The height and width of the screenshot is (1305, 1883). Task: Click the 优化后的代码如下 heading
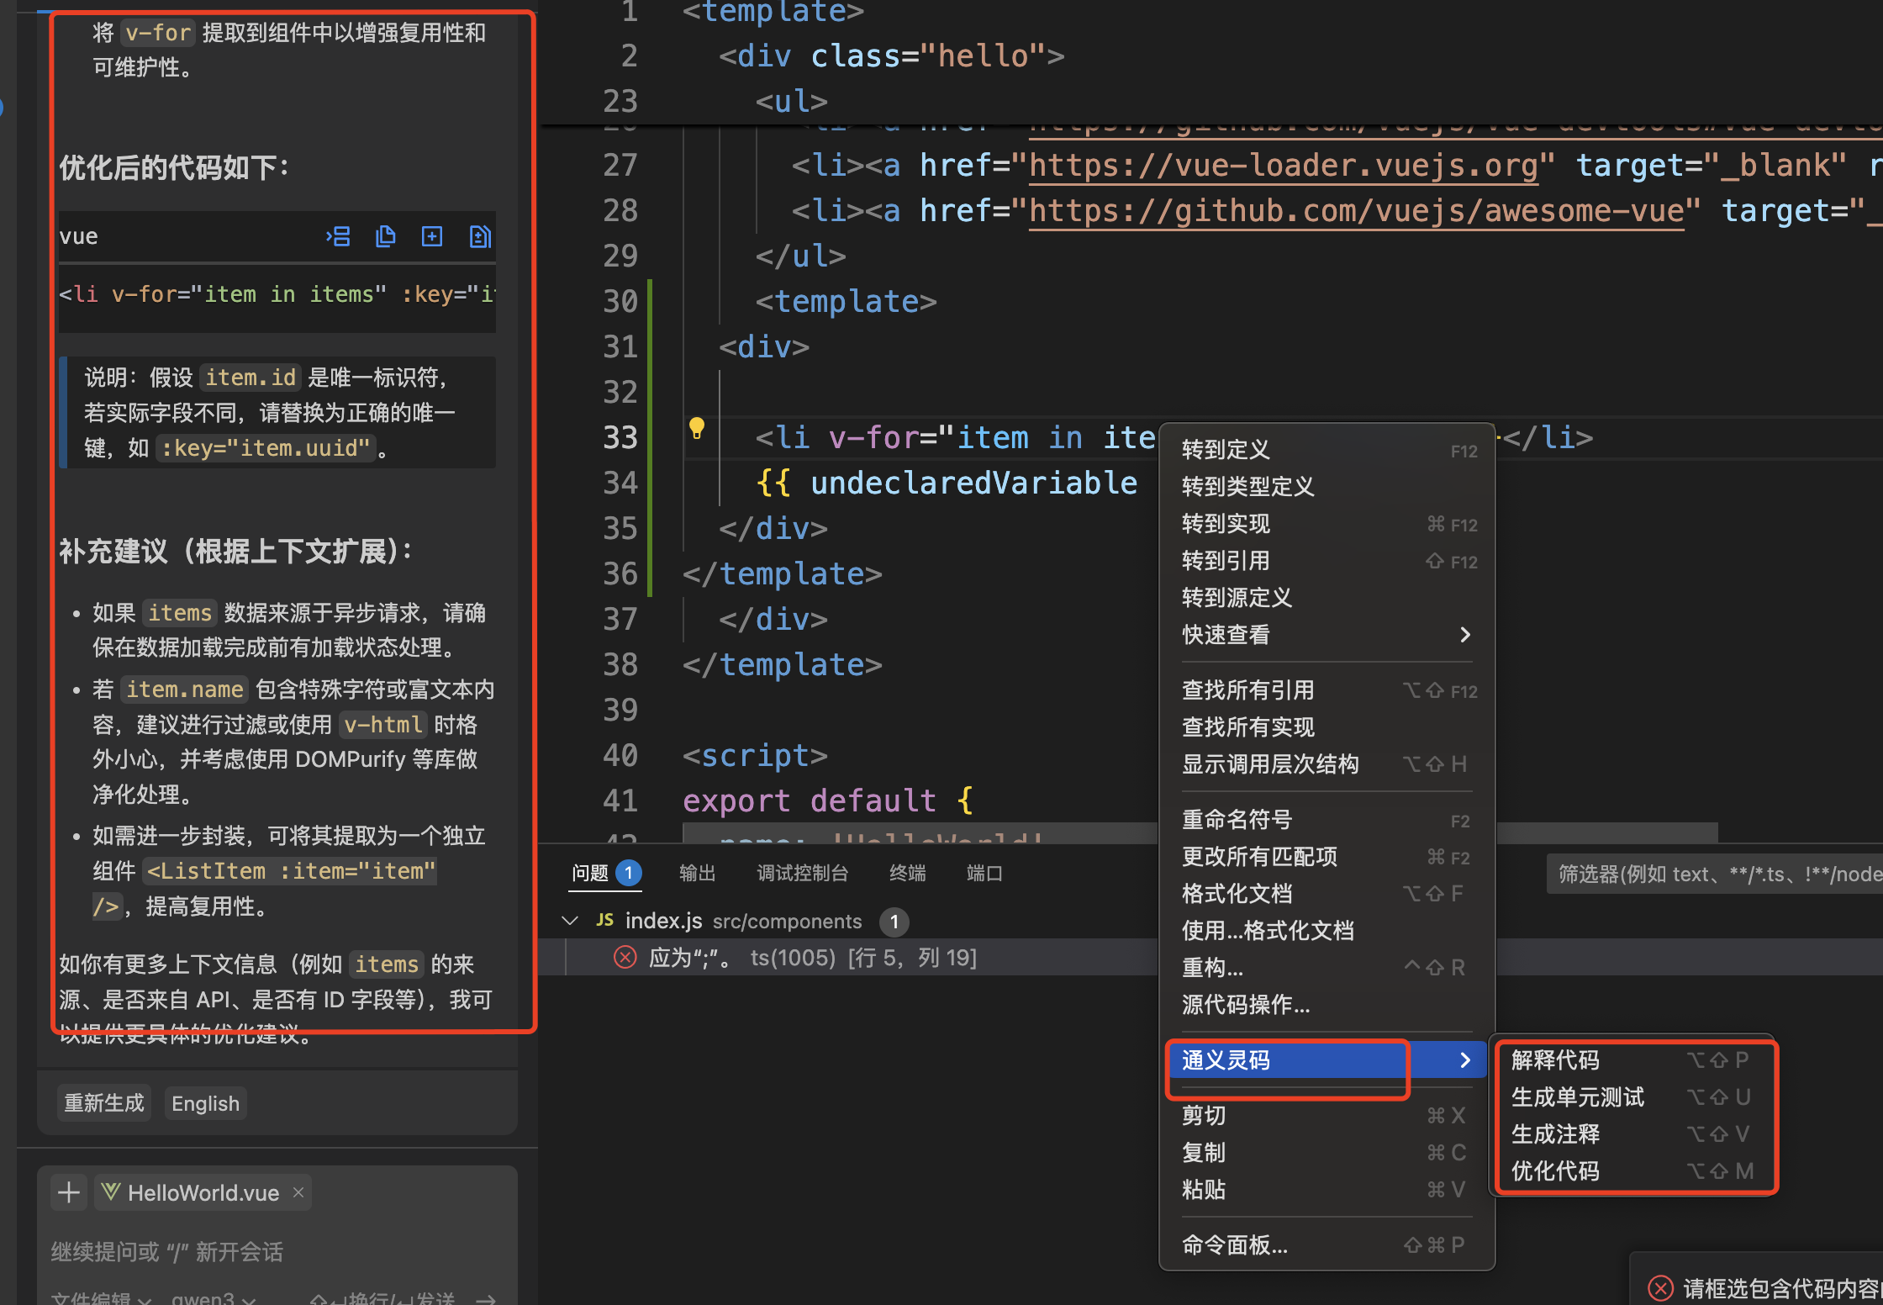point(174,167)
